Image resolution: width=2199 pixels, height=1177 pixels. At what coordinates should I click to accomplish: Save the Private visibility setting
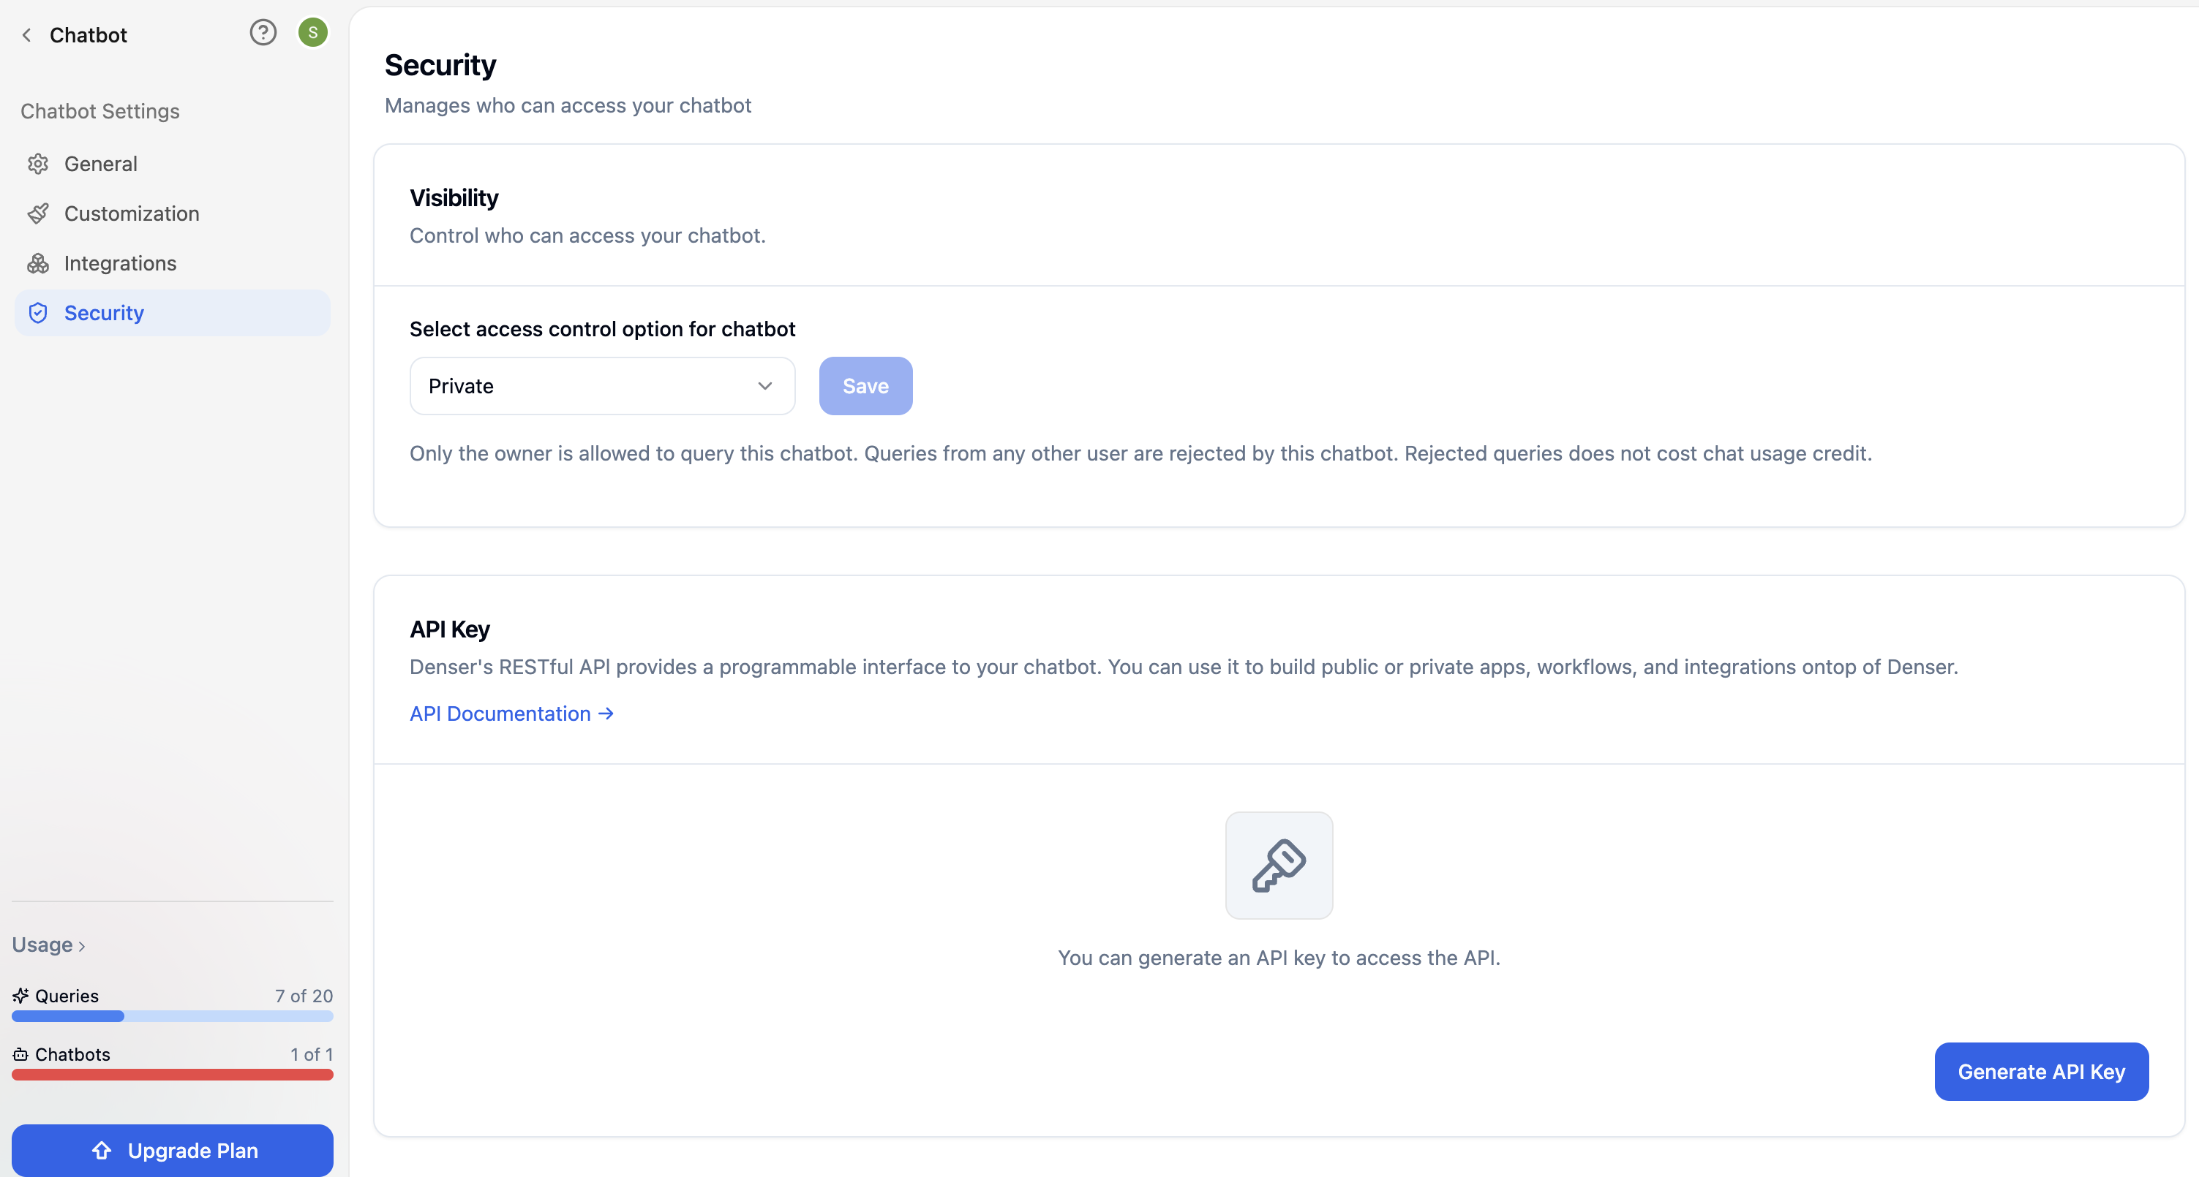[865, 385]
